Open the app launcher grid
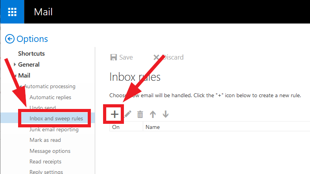The width and height of the screenshot is (310, 174). [12, 12]
